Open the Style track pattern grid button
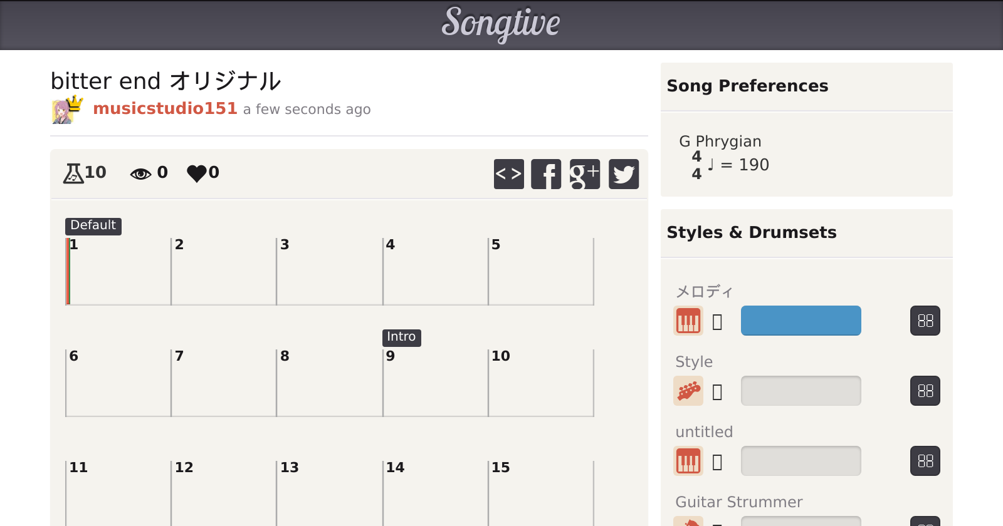The height and width of the screenshot is (526, 1003). click(x=925, y=391)
